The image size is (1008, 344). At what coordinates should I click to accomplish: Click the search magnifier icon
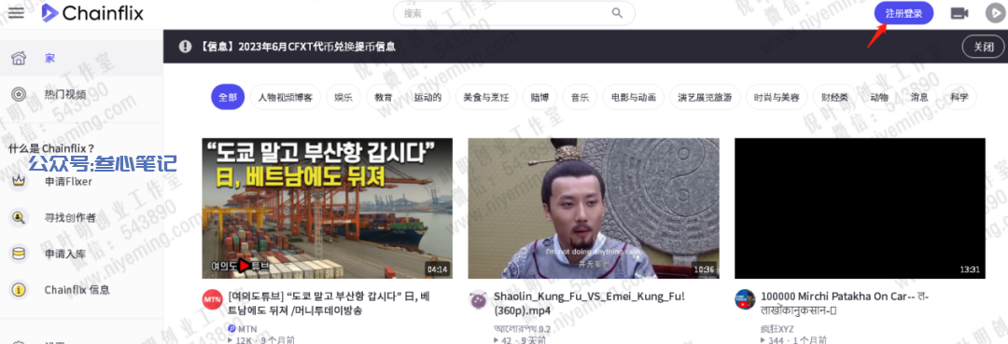[x=617, y=13]
